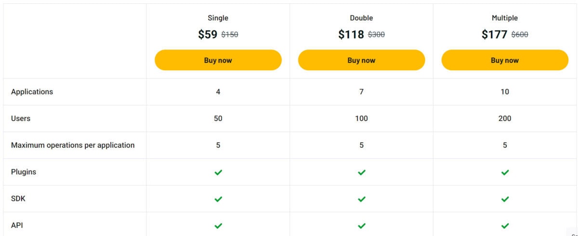Click Maximum operations per application label
This screenshot has width=578, height=236.
(73, 145)
